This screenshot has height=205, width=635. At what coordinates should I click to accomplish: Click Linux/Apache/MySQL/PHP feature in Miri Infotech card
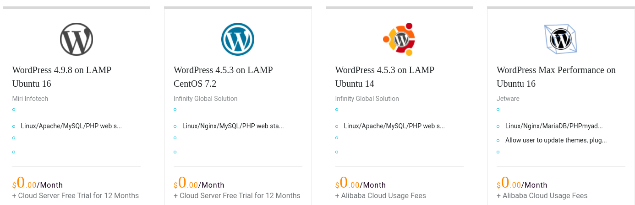pyautogui.click(x=71, y=126)
